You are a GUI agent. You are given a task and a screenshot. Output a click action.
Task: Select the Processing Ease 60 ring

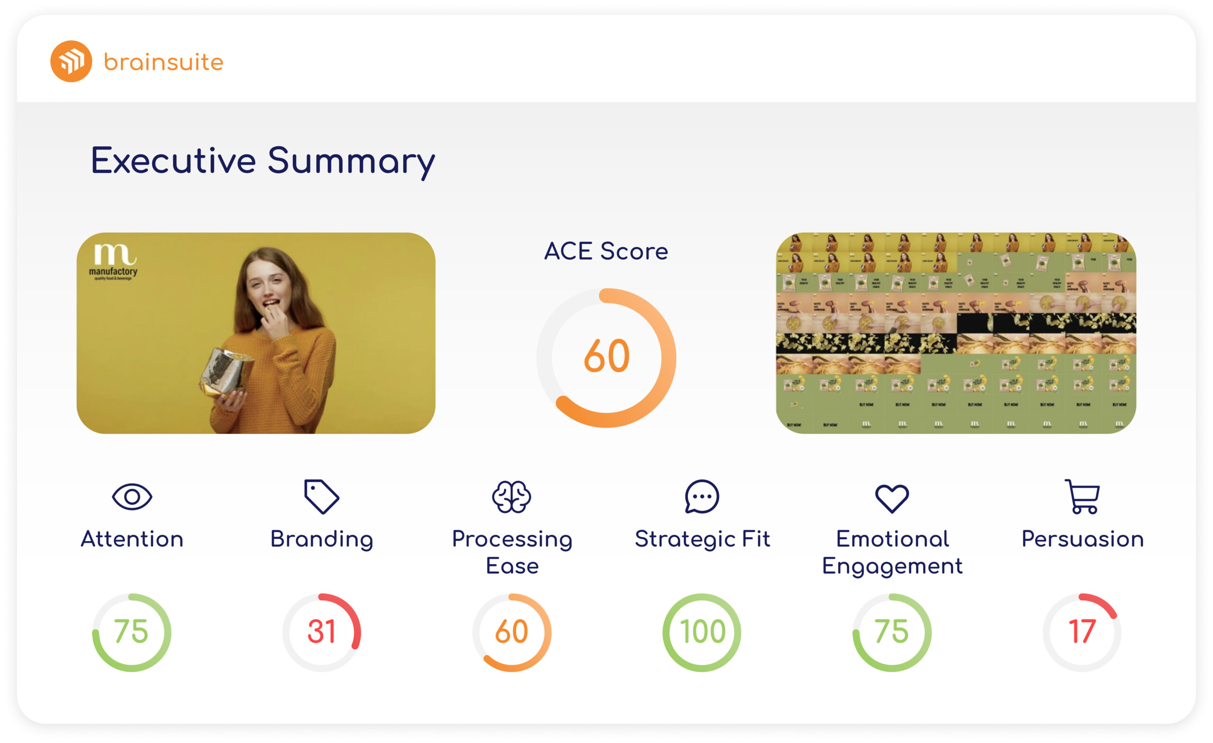[511, 632]
